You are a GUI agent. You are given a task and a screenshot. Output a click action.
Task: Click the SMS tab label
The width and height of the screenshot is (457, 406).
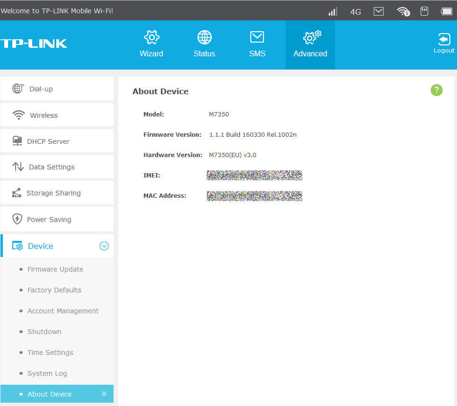click(257, 53)
